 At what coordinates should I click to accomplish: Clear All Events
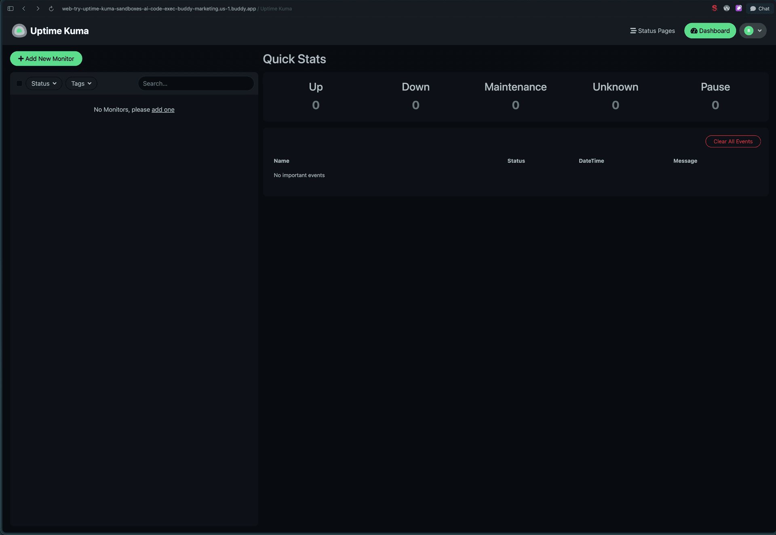(x=733, y=141)
